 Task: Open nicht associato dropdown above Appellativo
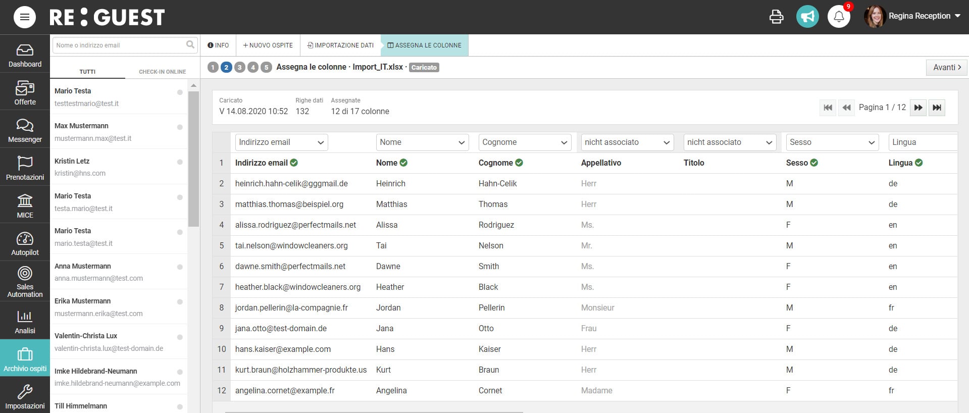627,142
